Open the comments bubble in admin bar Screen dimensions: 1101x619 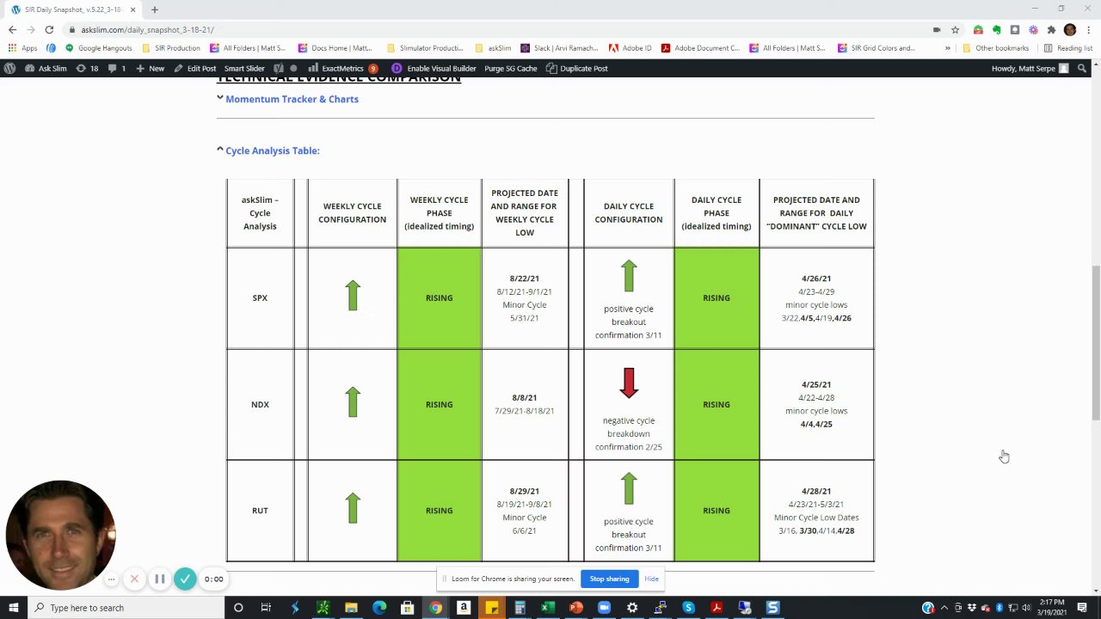pyautogui.click(x=117, y=68)
